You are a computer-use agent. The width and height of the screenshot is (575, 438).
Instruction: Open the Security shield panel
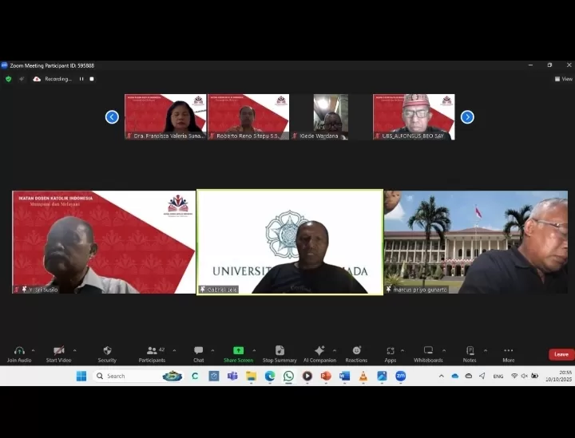pos(107,351)
